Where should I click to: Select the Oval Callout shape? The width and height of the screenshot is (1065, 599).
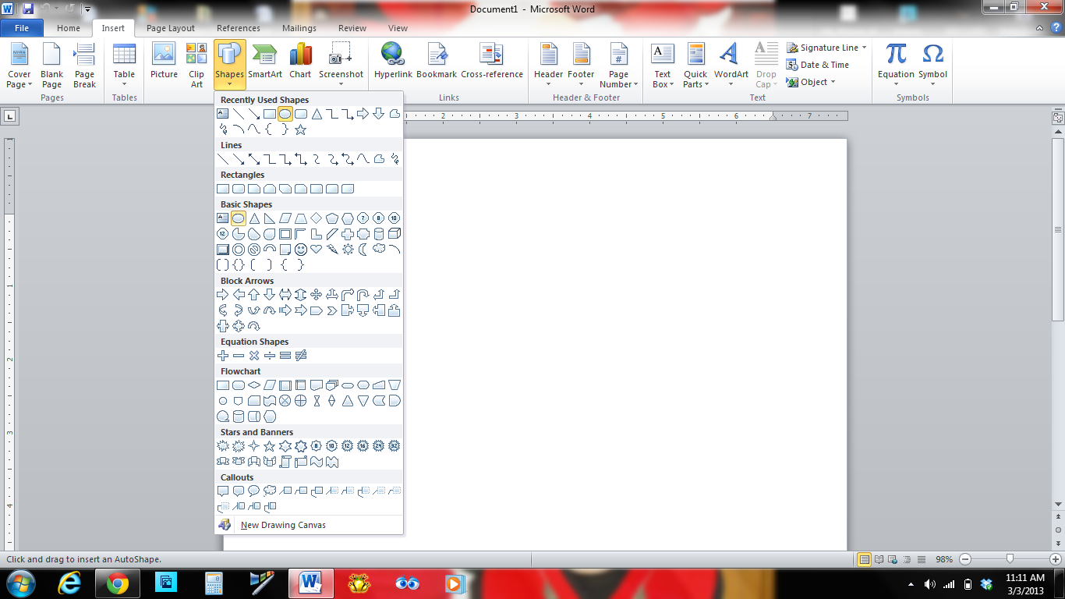click(254, 491)
